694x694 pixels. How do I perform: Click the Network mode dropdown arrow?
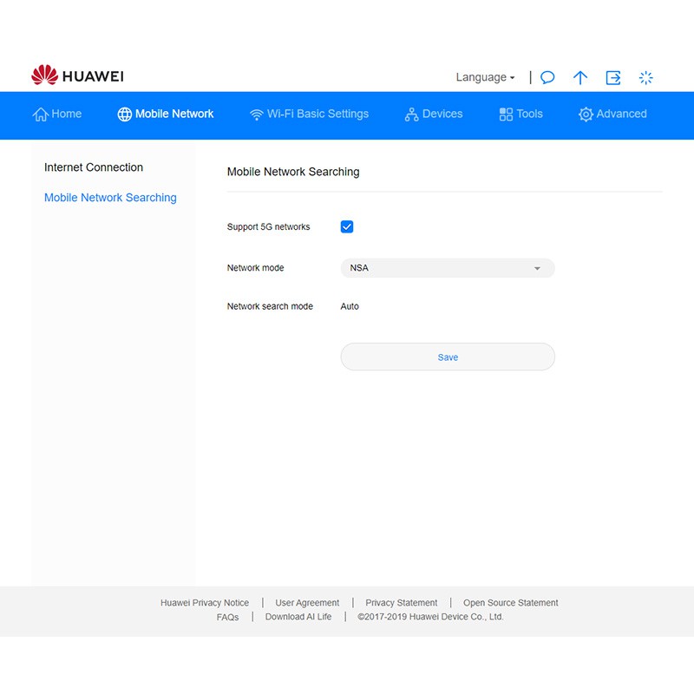pos(537,269)
